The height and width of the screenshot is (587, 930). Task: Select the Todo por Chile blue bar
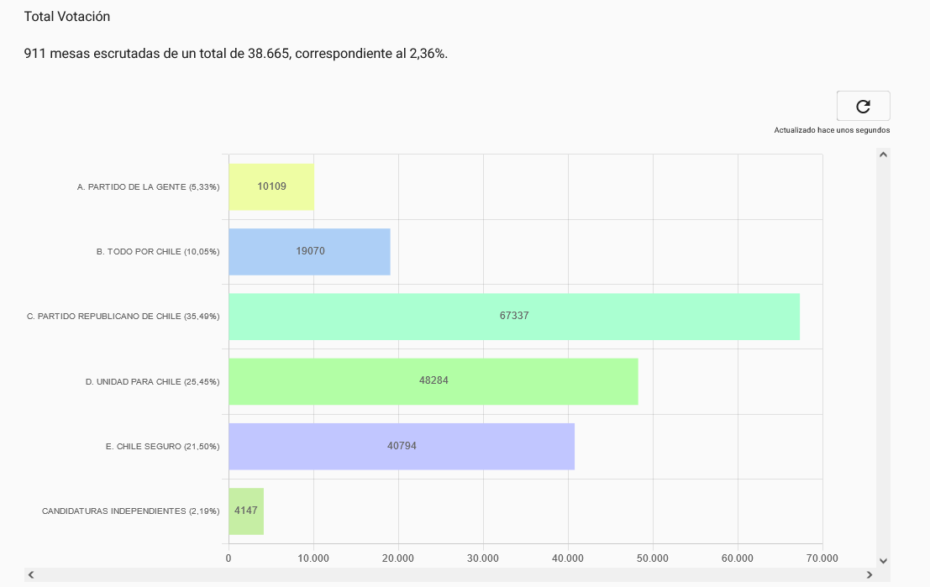pos(310,251)
